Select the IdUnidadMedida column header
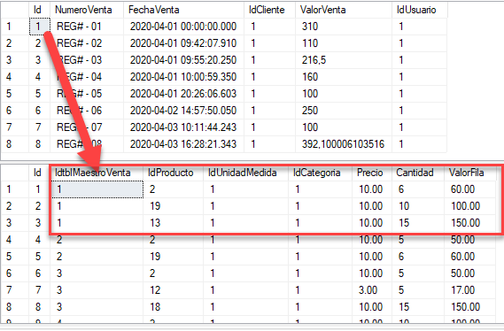The width and height of the screenshot is (504, 331). [246, 173]
